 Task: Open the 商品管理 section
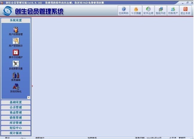pos(16,112)
